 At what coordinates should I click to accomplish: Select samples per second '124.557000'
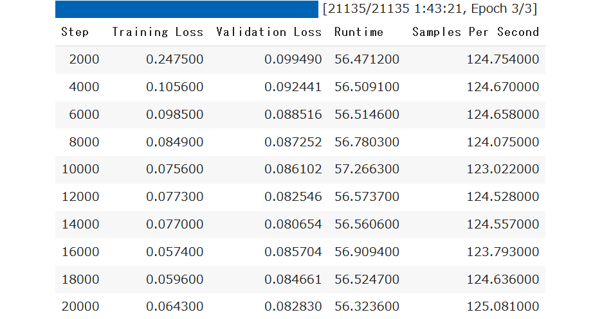503,225
